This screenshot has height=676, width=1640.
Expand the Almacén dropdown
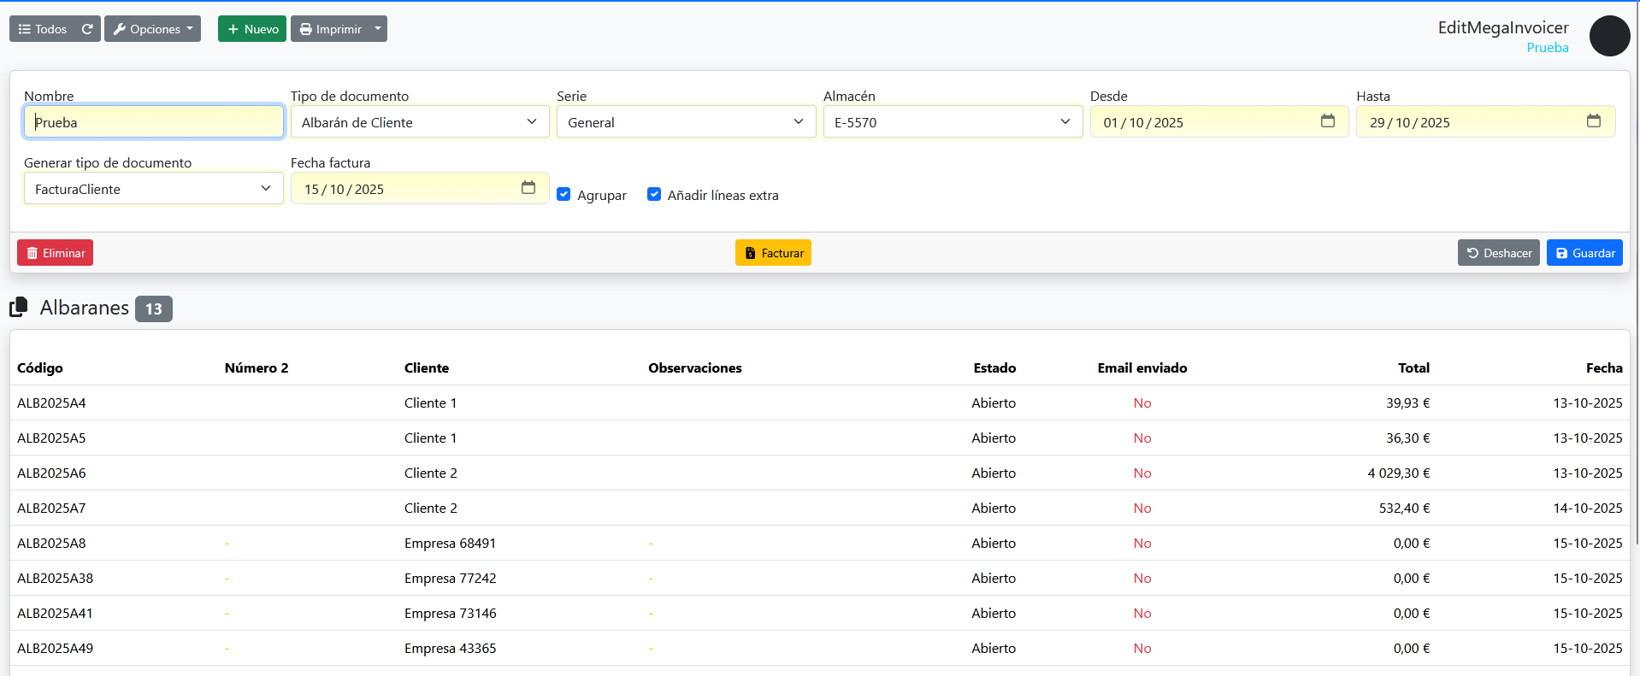(953, 122)
